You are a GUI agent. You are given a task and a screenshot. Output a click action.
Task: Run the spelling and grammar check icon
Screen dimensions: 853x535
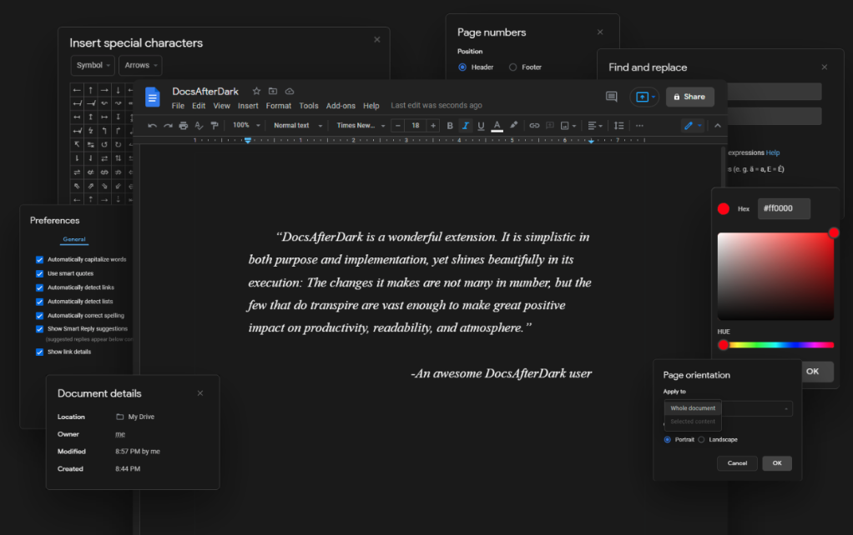pos(199,126)
